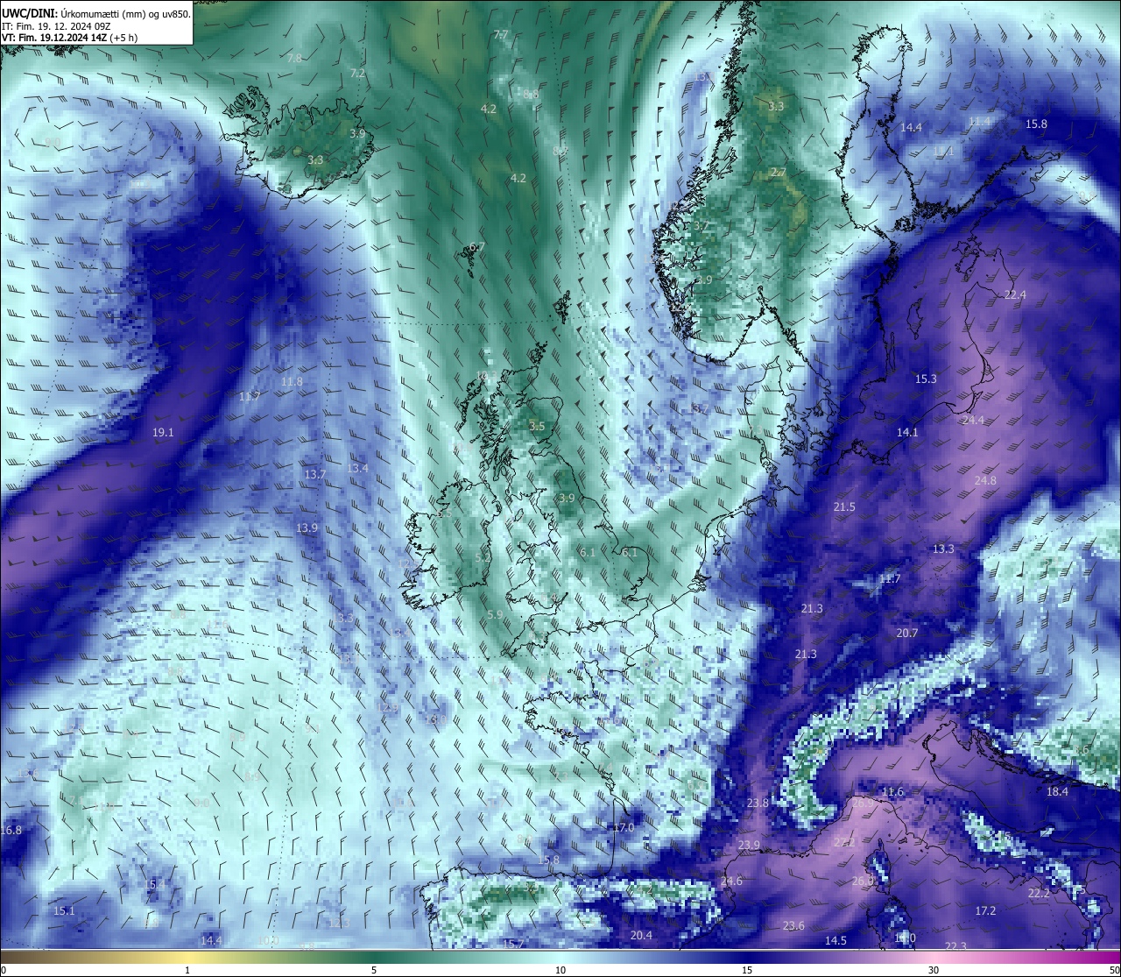This screenshot has height=977, width=1121.
Task: Click the 24.6 value label
Action: [x=731, y=881]
